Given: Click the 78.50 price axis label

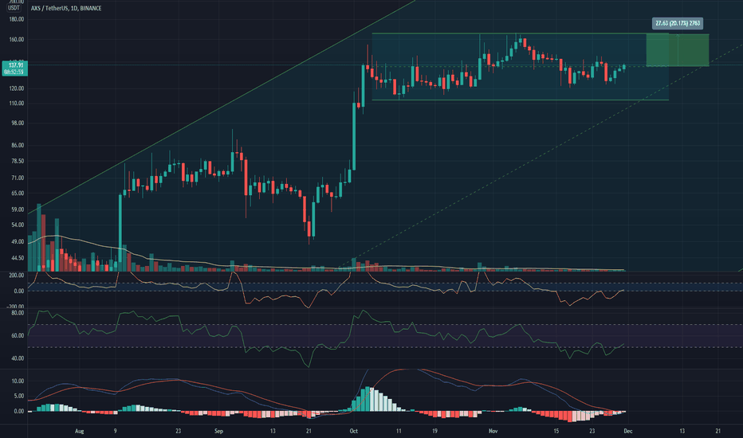Looking at the screenshot, I should [18, 162].
